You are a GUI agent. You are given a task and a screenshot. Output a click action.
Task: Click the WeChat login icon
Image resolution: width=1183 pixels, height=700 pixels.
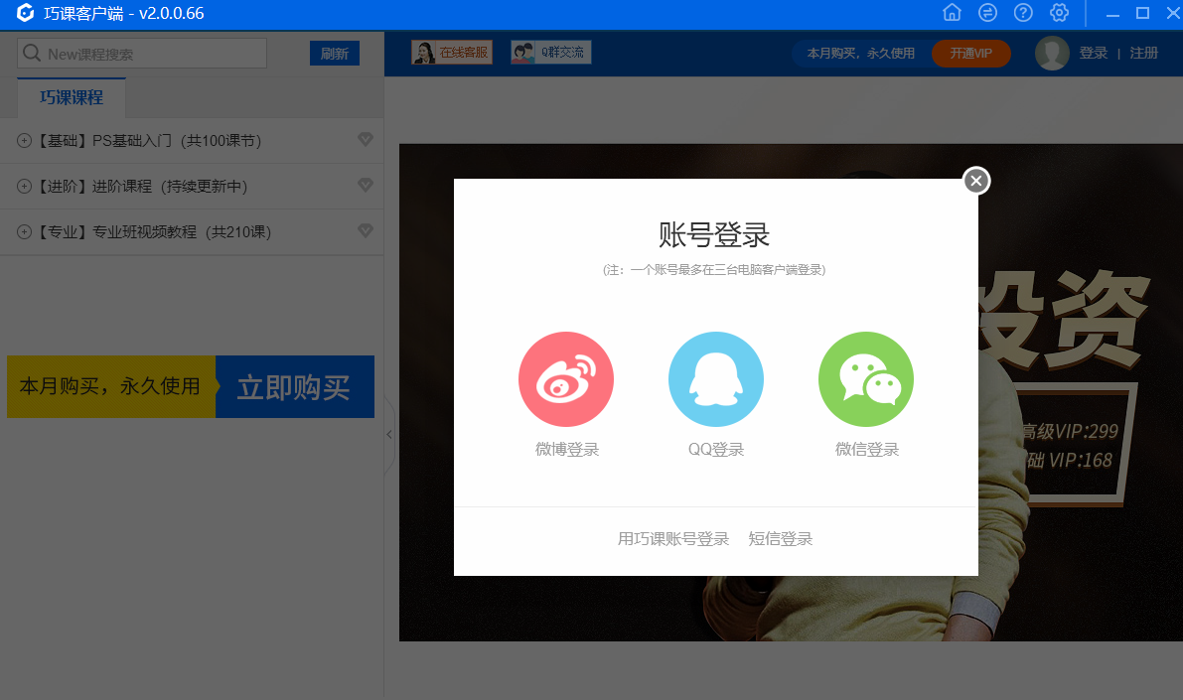[x=865, y=379]
